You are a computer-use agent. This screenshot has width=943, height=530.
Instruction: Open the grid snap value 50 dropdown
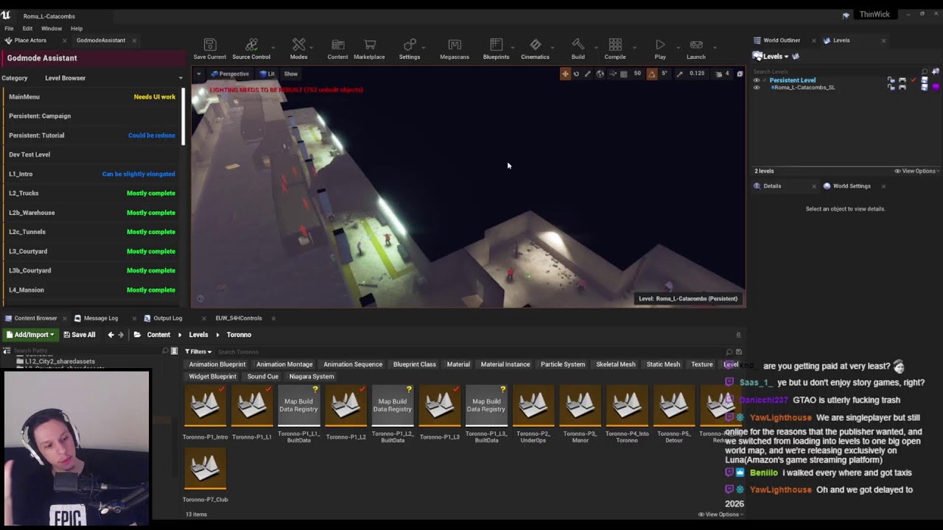pos(637,74)
